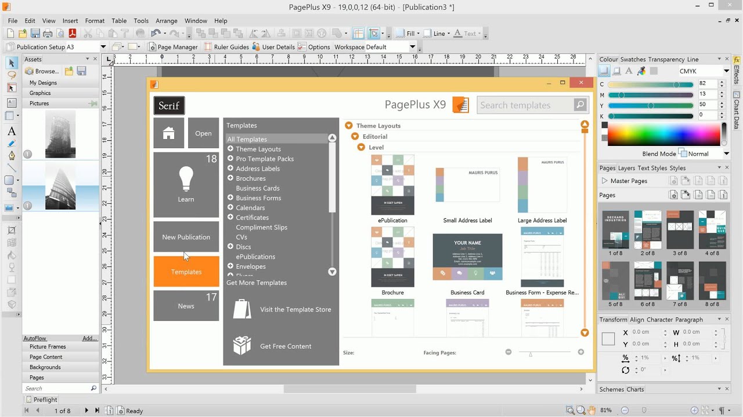Select the Pointer tool in the left toolbar
The image size is (743, 417).
[12, 63]
